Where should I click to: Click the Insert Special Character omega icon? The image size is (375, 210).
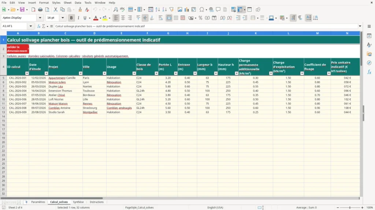point(202,9)
